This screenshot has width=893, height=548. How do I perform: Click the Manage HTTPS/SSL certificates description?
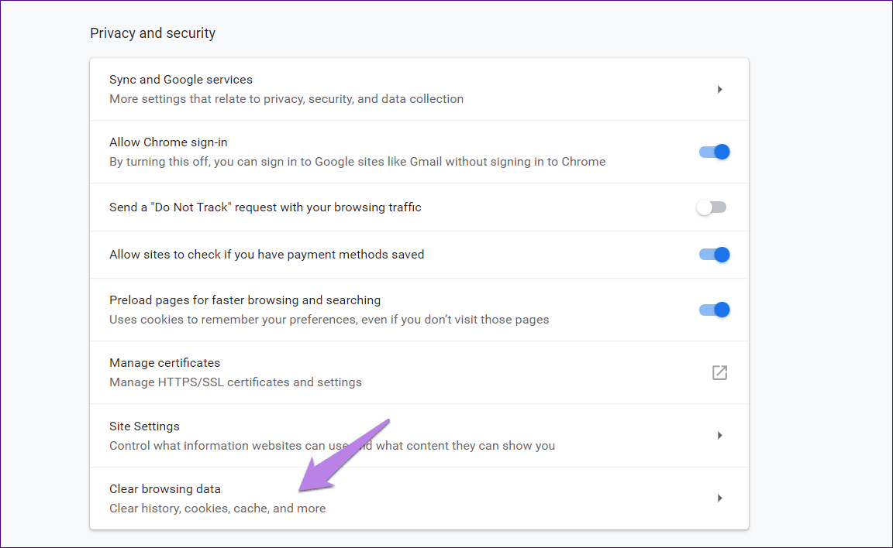[236, 382]
